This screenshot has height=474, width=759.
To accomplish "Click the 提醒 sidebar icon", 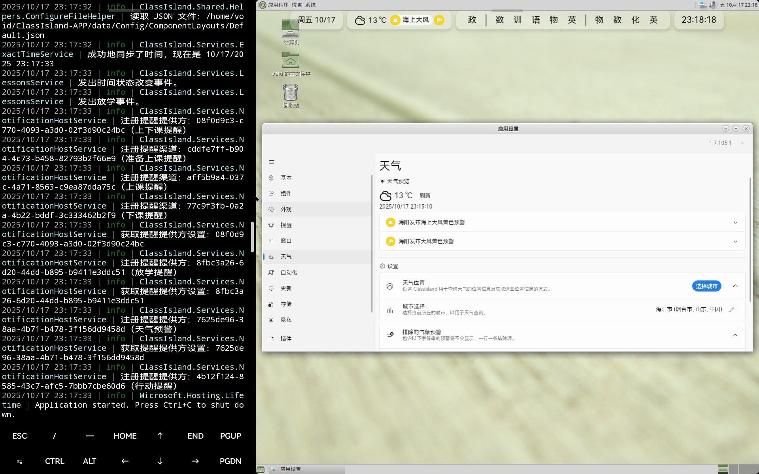I will coord(271,225).
